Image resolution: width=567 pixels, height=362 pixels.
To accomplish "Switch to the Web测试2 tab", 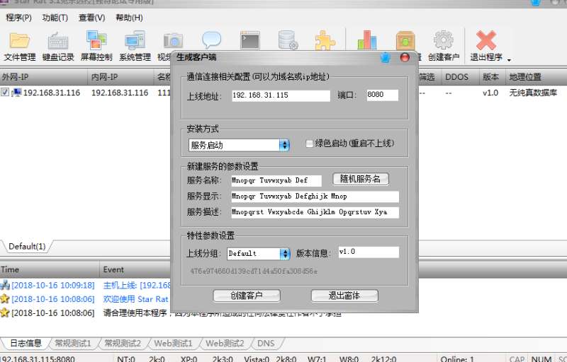I will 225,343.
